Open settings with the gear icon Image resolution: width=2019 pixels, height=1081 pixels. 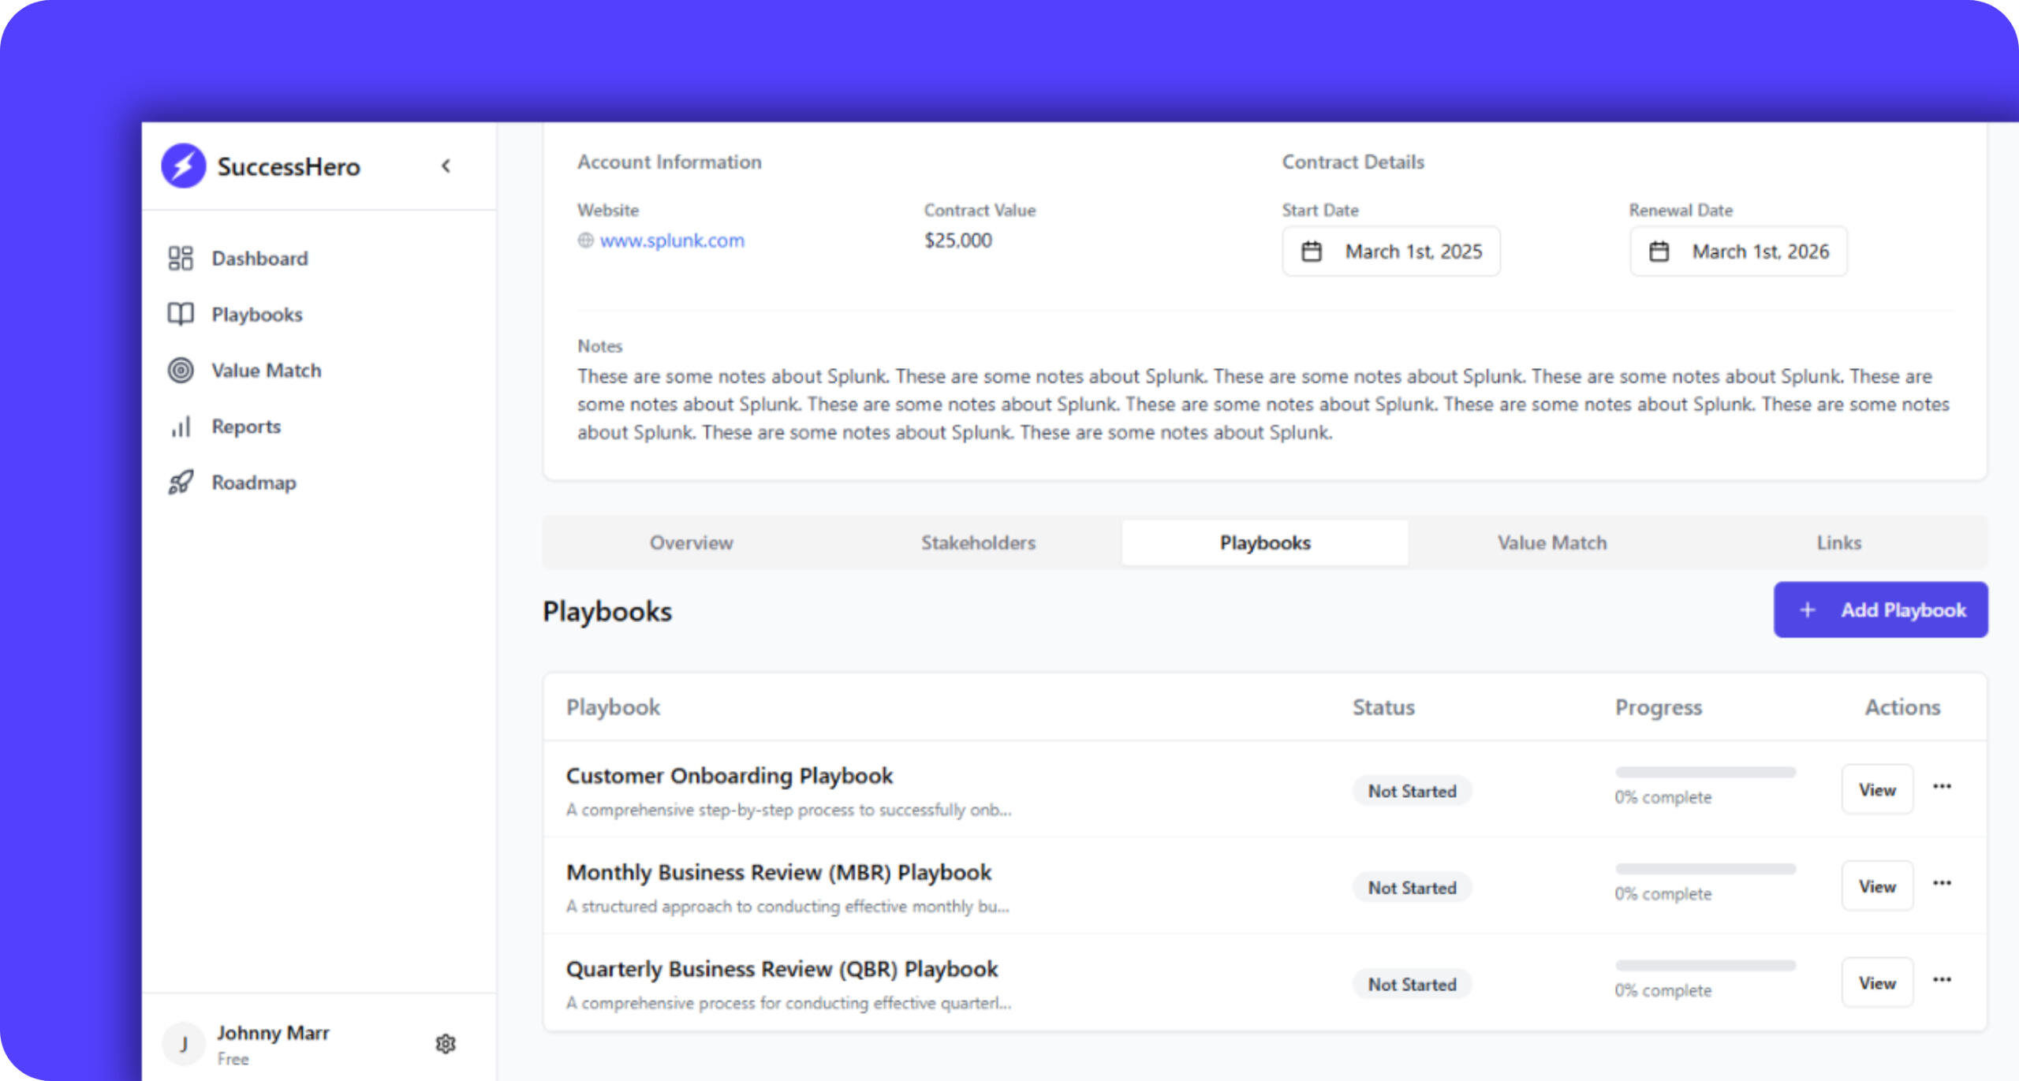tap(446, 1043)
